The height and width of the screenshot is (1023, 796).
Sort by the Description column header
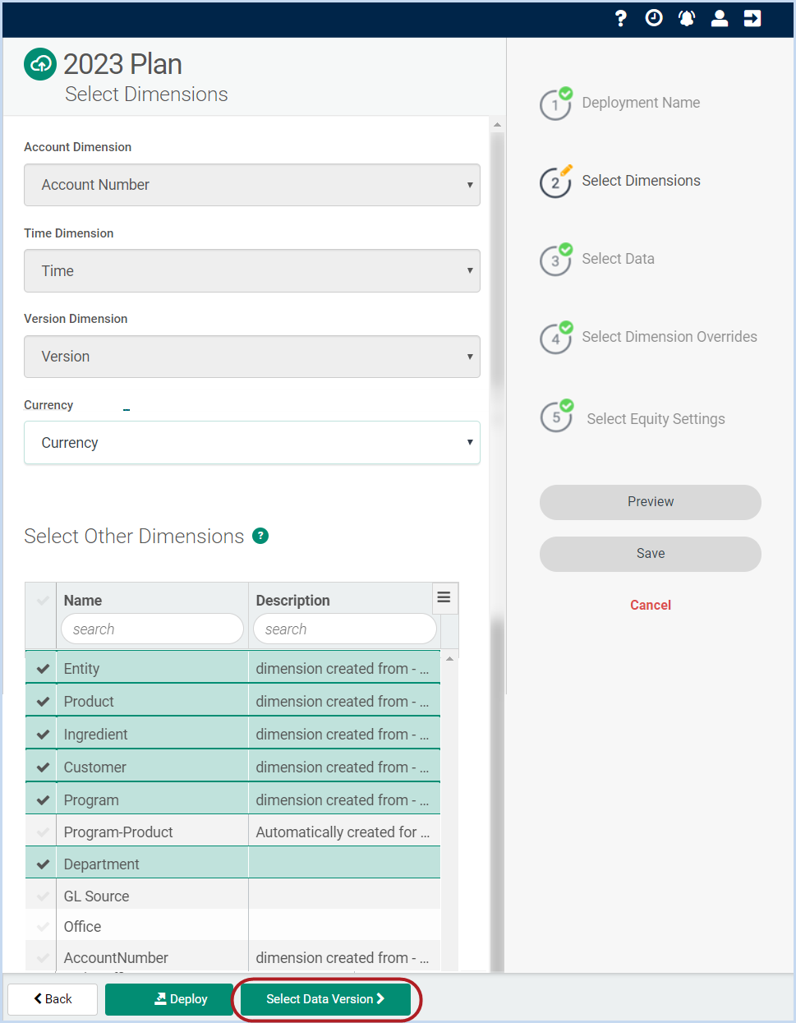pos(292,601)
